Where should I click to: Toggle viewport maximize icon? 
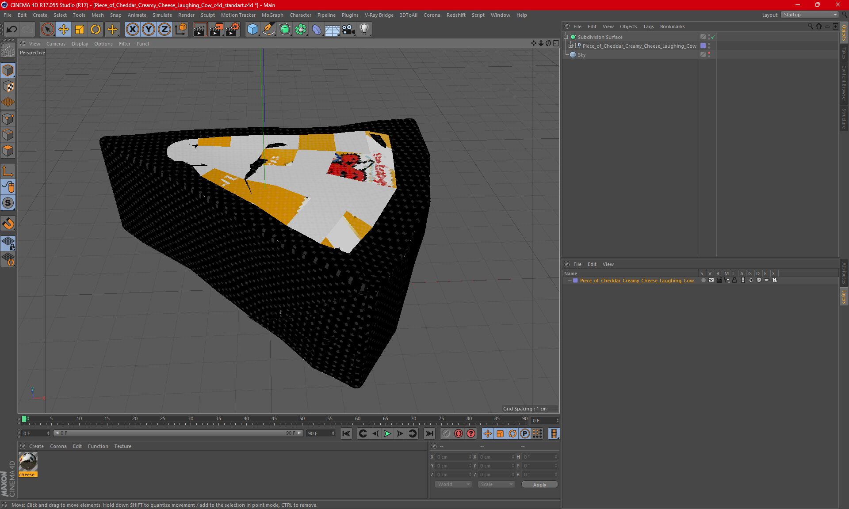tap(556, 43)
